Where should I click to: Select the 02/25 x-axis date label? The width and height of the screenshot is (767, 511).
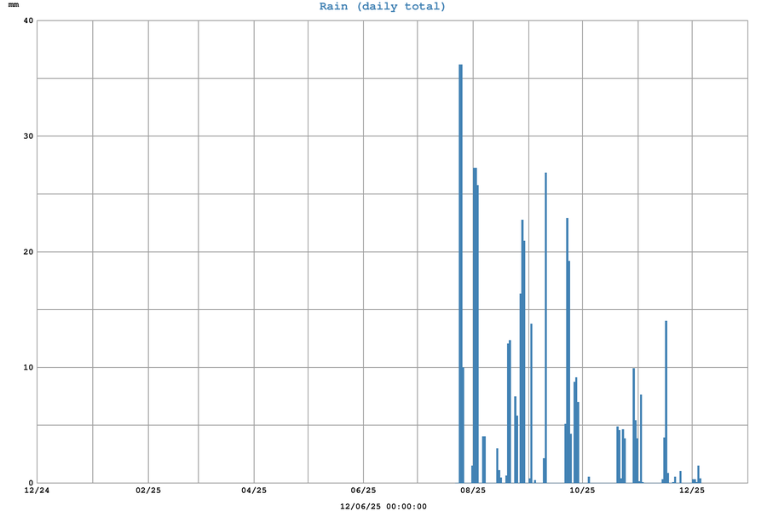tap(147, 491)
